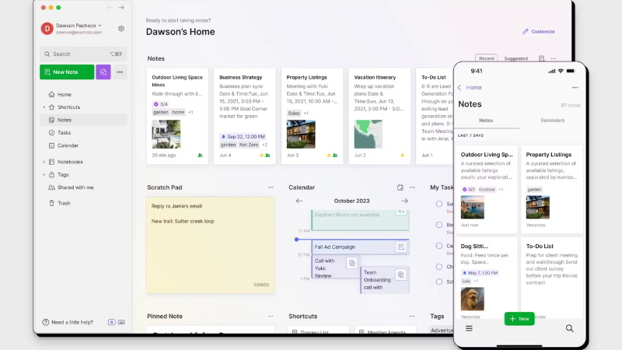This screenshot has height=350, width=622.
Task: Check the fifth task in My Tasks
Action: [439, 282]
